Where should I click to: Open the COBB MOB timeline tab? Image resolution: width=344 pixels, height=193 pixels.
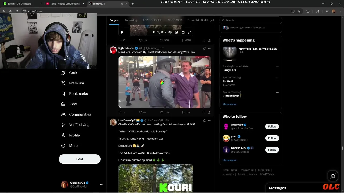[x=175, y=20]
